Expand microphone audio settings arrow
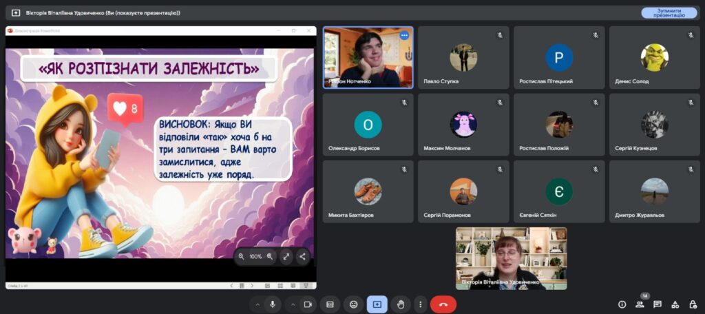The image size is (705, 314). [x=257, y=304]
